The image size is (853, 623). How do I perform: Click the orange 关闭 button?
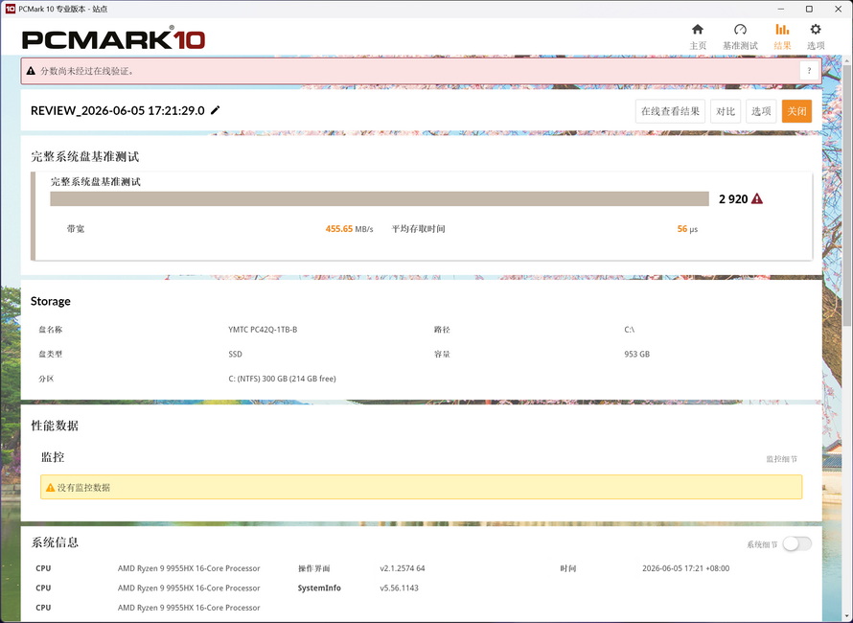click(796, 111)
